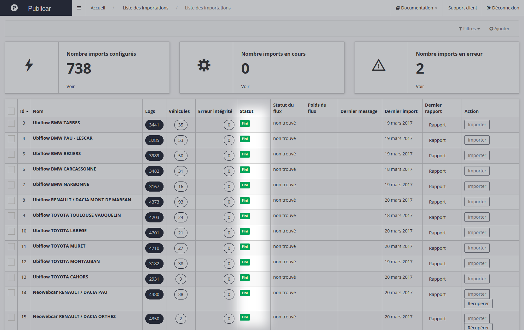Click Importer for Ubiflow BMW TARBES
Image resolution: width=524 pixels, height=330 pixels.
point(477,125)
